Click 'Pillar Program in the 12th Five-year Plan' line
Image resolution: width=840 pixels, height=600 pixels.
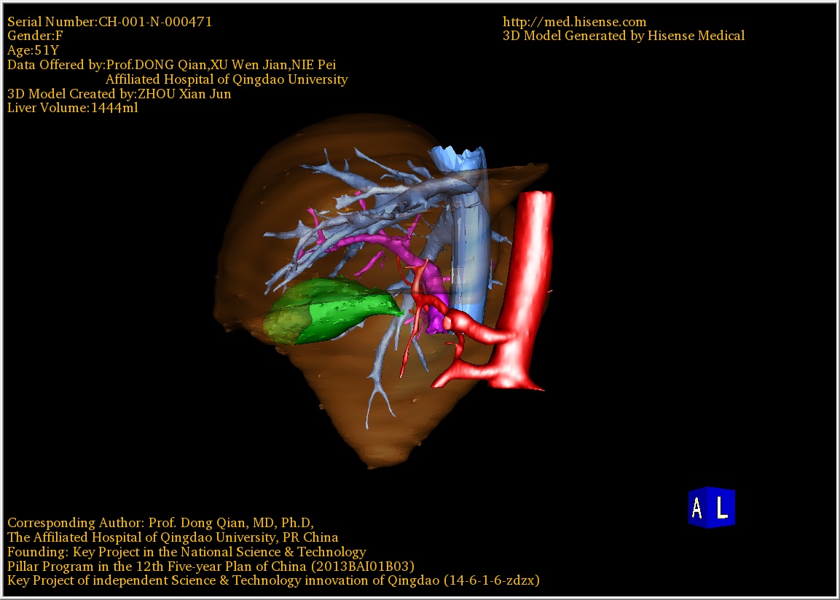tap(211, 567)
